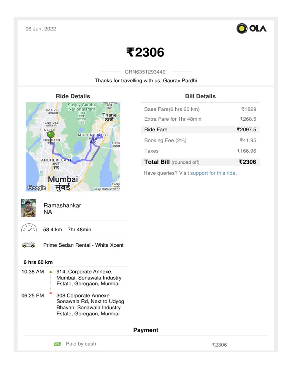Click the Ride Details heading
Viewport: 292px width, 390px height.
(x=73, y=96)
